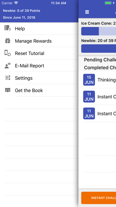
Task: Tap the 15 JUN date badge
Action: [89, 80]
